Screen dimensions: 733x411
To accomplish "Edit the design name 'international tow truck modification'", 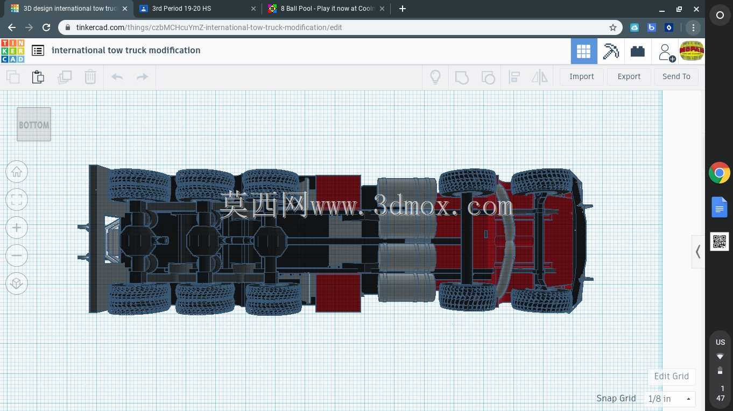I will (126, 50).
